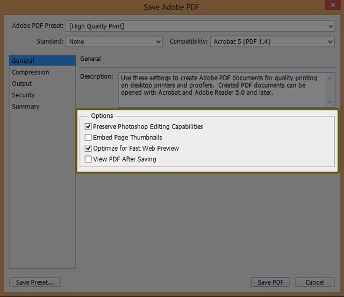Screen dimensions: 344x297
Task: Enable View PDF After Saving checkbox
Action: coord(88,159)
